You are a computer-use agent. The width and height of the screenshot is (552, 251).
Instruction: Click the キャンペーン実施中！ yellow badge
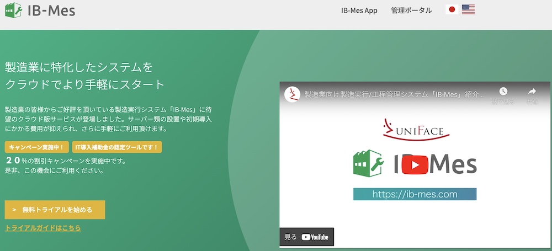tap(37, 147)
